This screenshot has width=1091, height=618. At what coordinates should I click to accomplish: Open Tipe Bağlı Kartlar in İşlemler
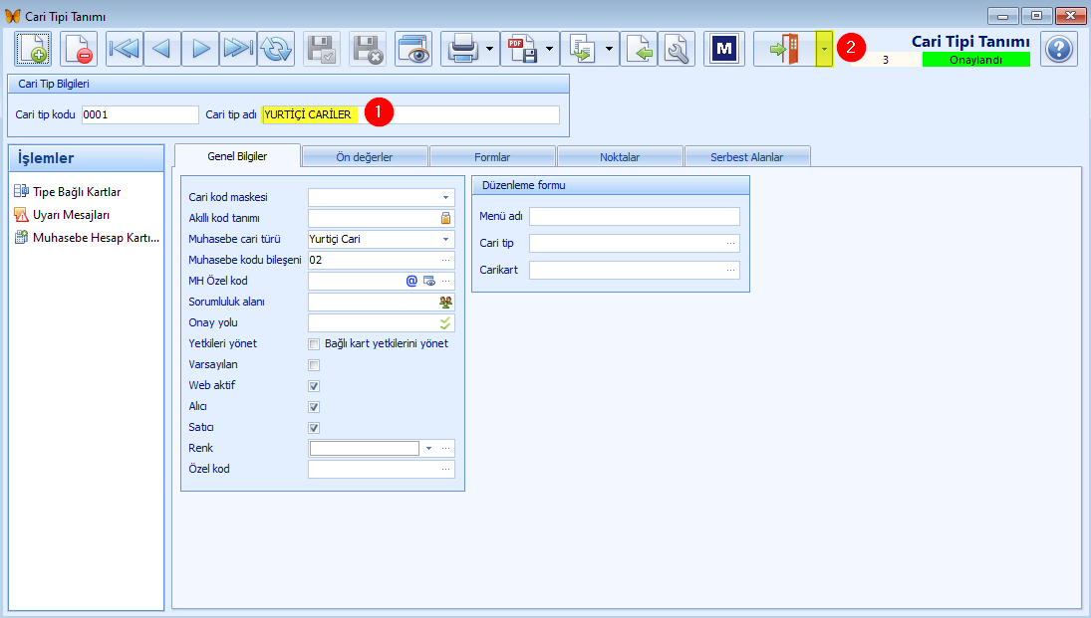point(77,191)
